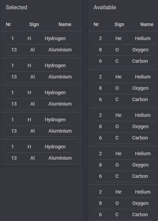
Task: Click the Selected panel title
Action: click(16, 7)
